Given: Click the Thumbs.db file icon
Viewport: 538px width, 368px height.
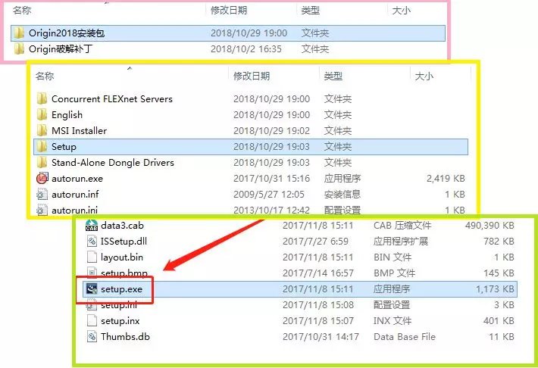Looking at the screenshot, I should tap(92, 337).
